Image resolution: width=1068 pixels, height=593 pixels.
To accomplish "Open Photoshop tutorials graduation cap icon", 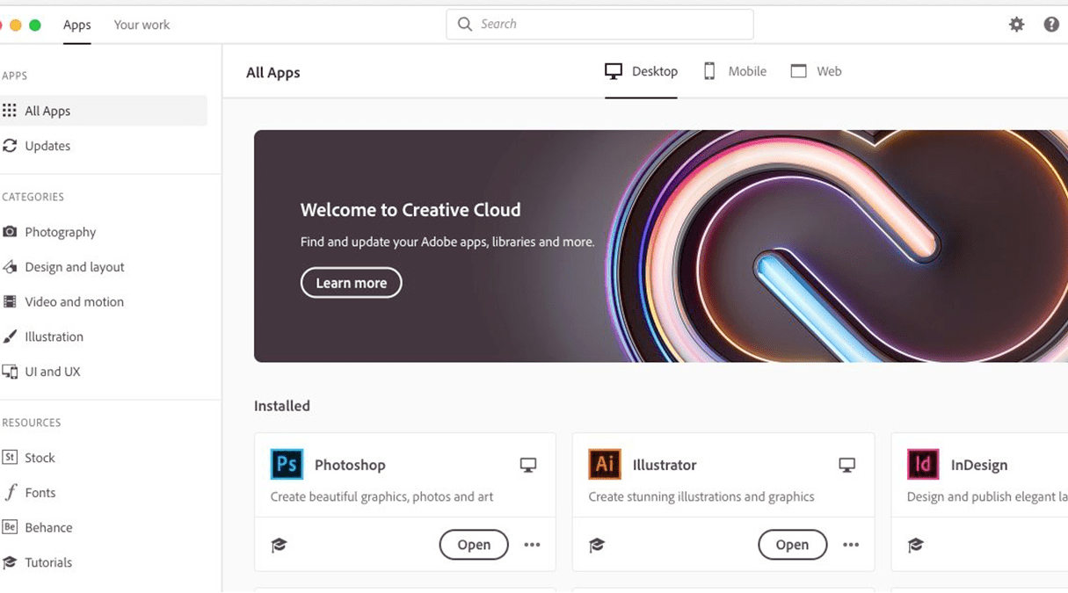I will [279, 545].
